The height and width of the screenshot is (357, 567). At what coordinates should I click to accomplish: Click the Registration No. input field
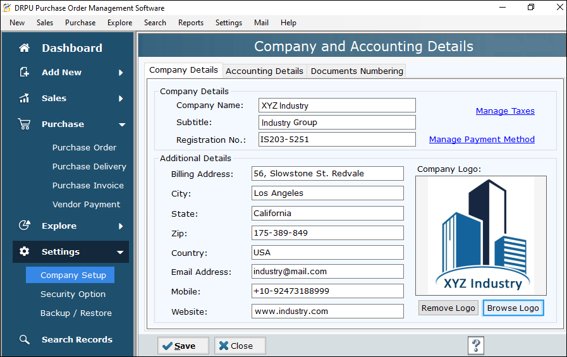tap(337, 139)
